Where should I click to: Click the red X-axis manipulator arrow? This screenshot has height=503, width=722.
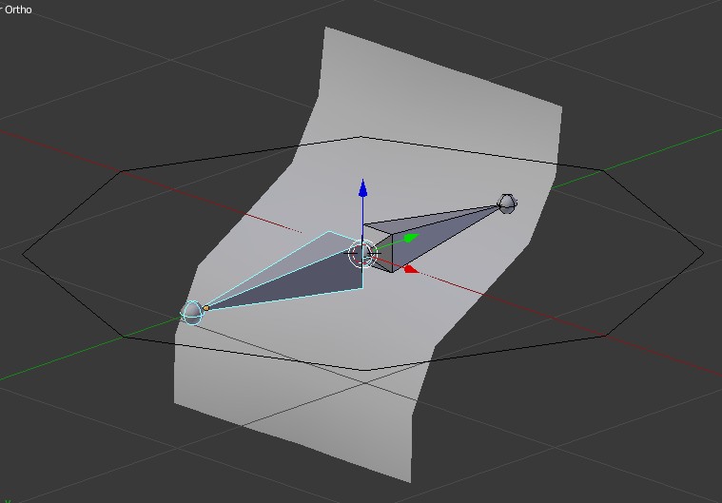click(x=410, y=269)
